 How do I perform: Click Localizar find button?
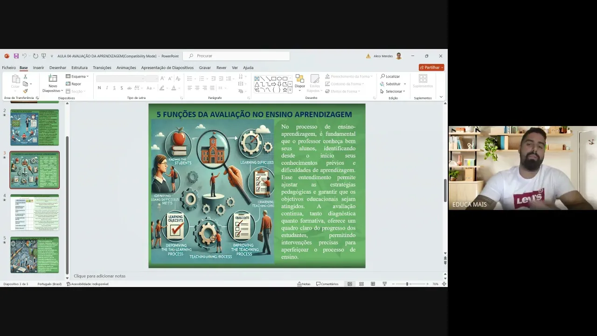pyautogui.click(x=390, y=77)
